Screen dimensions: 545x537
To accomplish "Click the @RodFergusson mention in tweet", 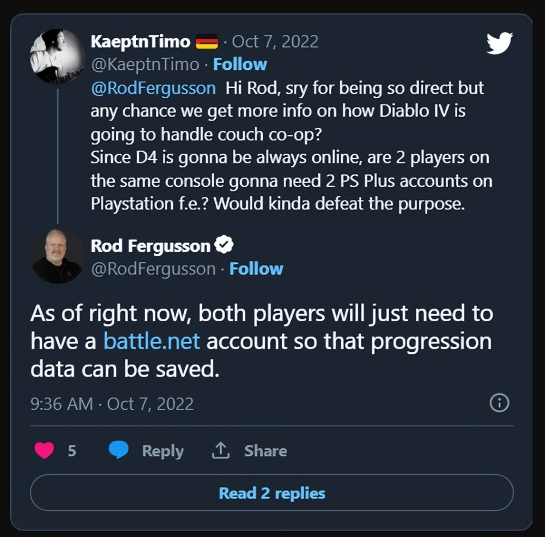I will coord(153,88).
